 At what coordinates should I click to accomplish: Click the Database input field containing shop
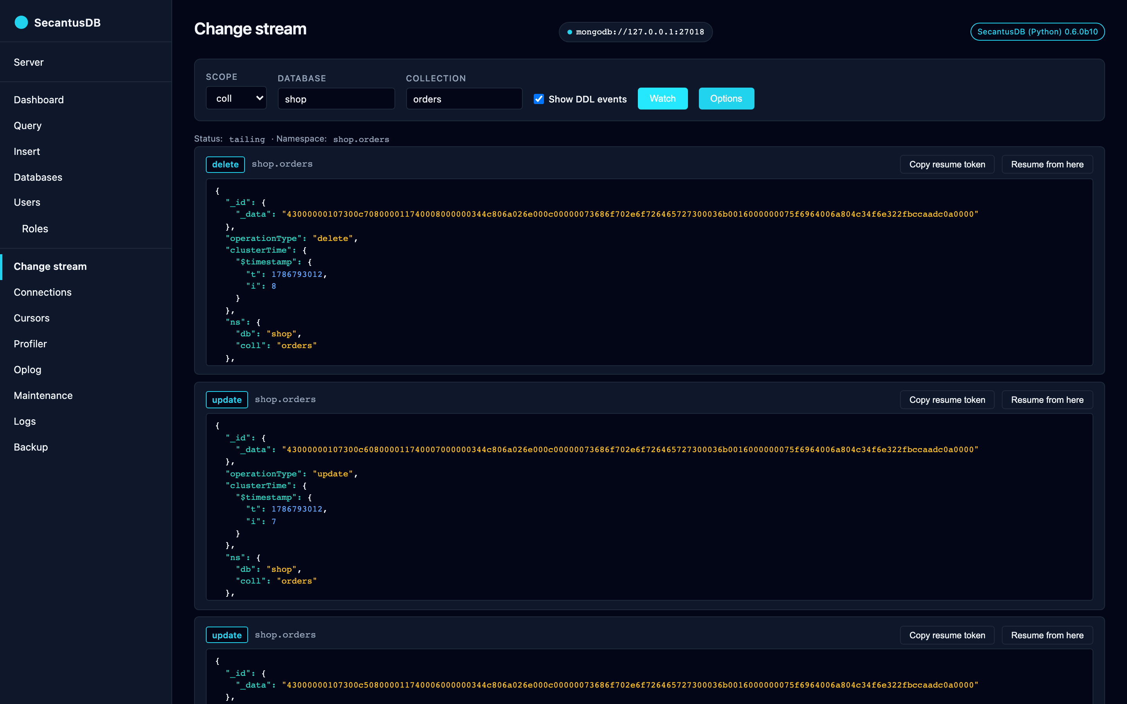[x=336, y=99]
